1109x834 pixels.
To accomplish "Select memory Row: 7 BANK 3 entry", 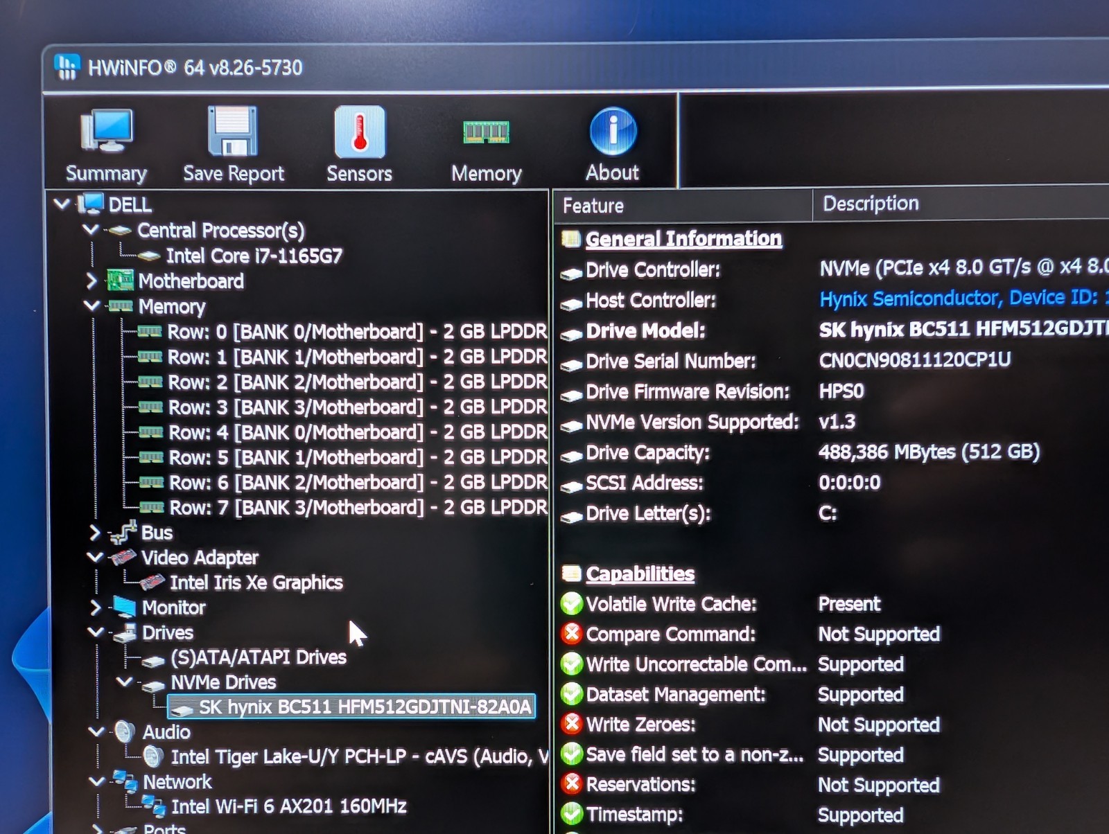I will click(358, 507).
